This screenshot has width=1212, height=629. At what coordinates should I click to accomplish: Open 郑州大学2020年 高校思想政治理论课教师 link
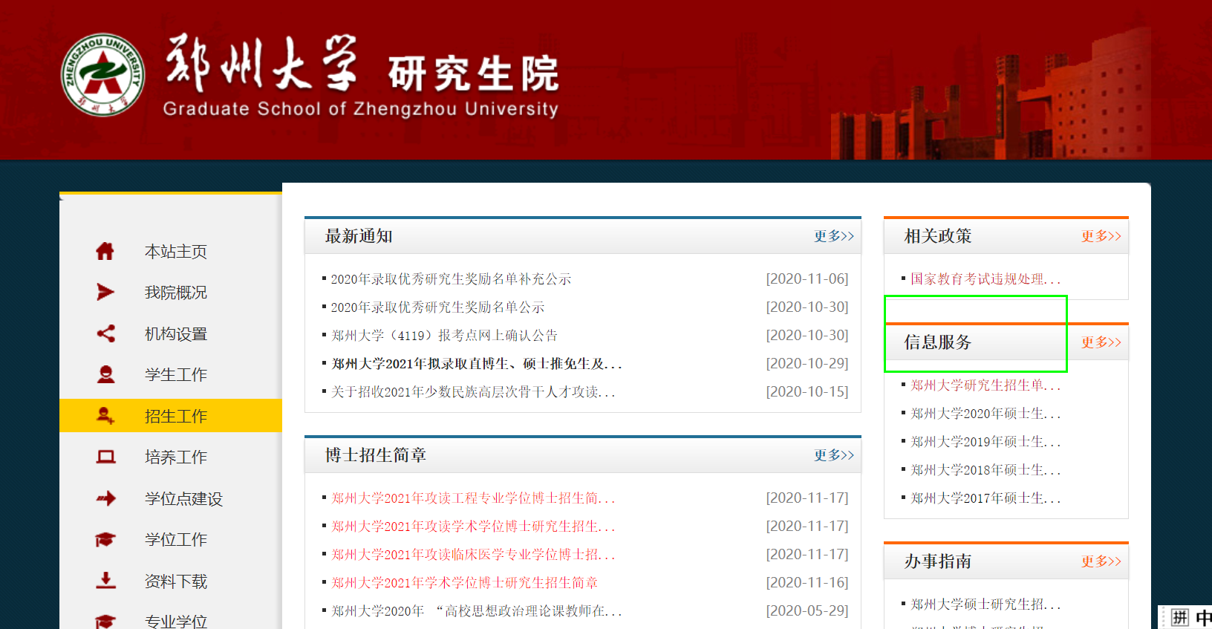[x=476, y=611]
